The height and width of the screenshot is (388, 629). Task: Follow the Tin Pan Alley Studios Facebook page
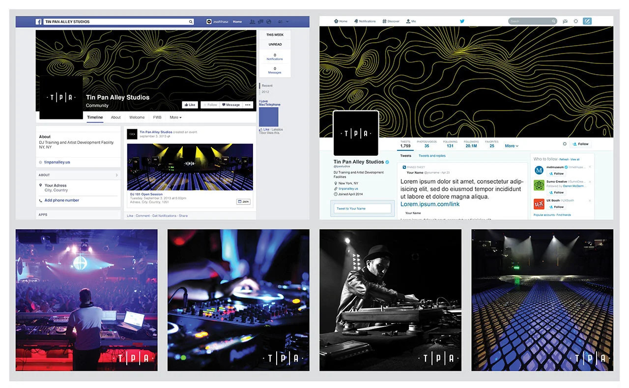[210, 105]
